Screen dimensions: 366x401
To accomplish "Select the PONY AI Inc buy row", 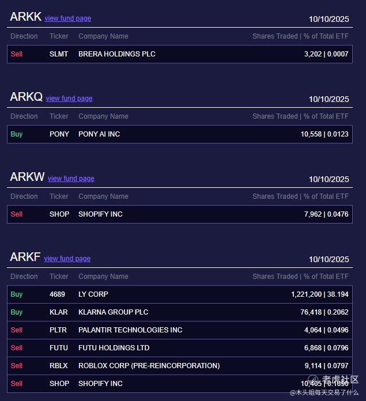I will [179, 134].
